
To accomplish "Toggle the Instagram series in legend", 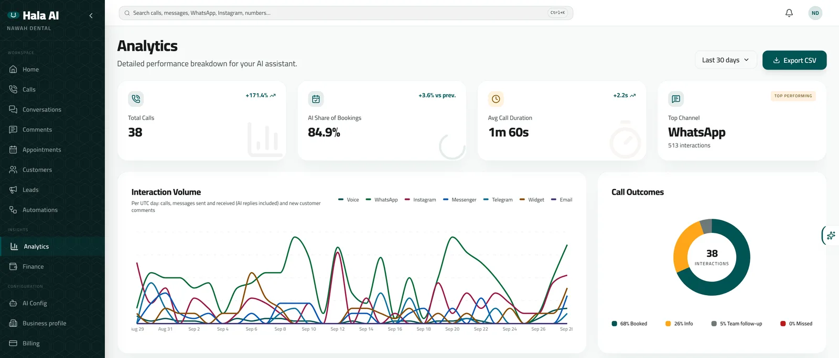I will [x=421, y=199].
